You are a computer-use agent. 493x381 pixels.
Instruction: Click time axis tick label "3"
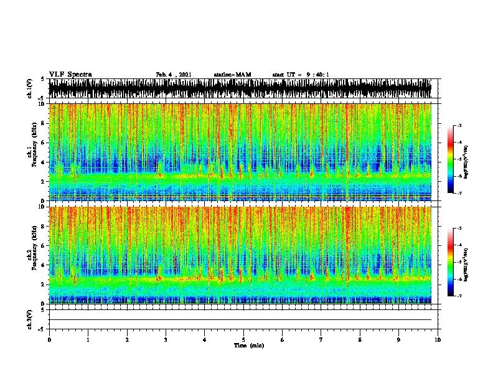(x=166, y=339)
